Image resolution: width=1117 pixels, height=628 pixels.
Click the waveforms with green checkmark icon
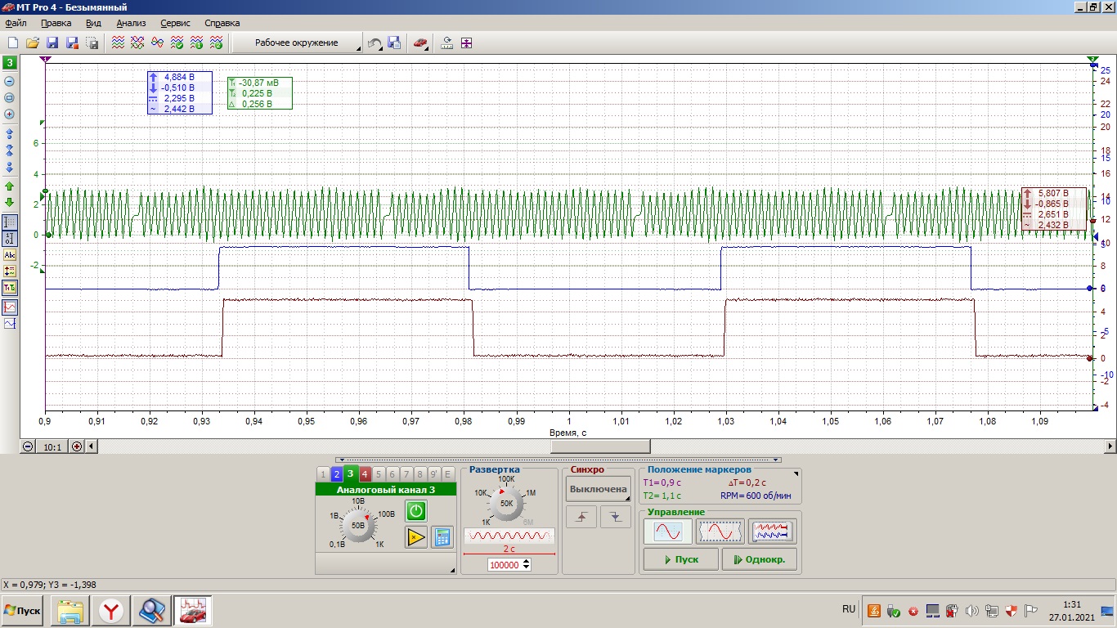point(177,43)
